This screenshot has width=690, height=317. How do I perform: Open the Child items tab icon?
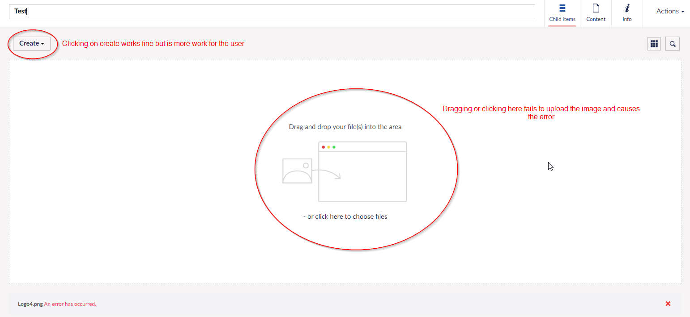coord(562,8)
